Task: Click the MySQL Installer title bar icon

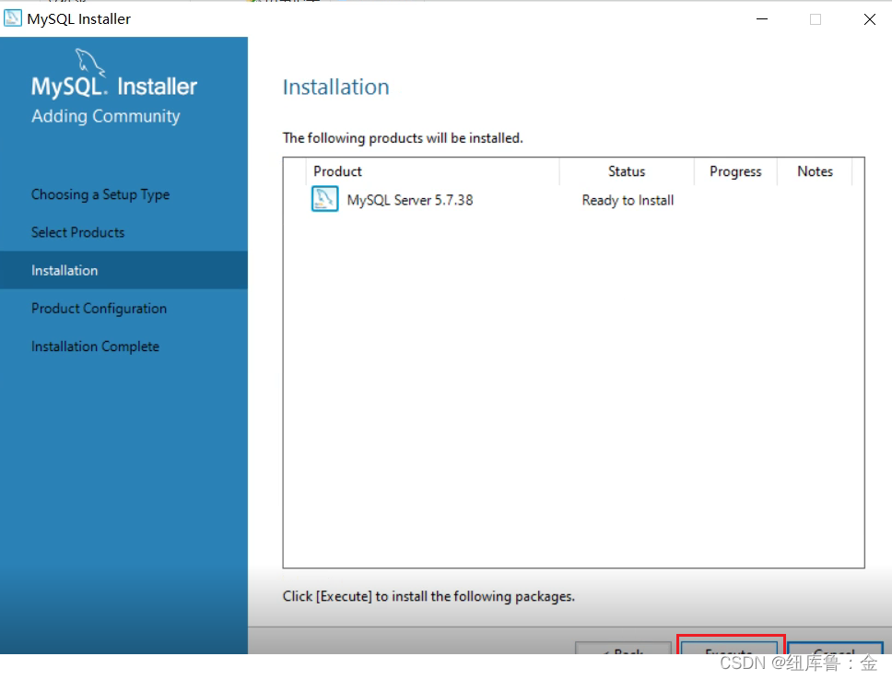Action: [x=13, y=18]
